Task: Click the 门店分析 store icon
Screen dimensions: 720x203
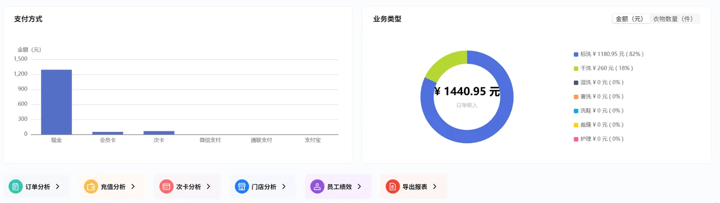Action: pyautogui.click(x=242, y=186)
